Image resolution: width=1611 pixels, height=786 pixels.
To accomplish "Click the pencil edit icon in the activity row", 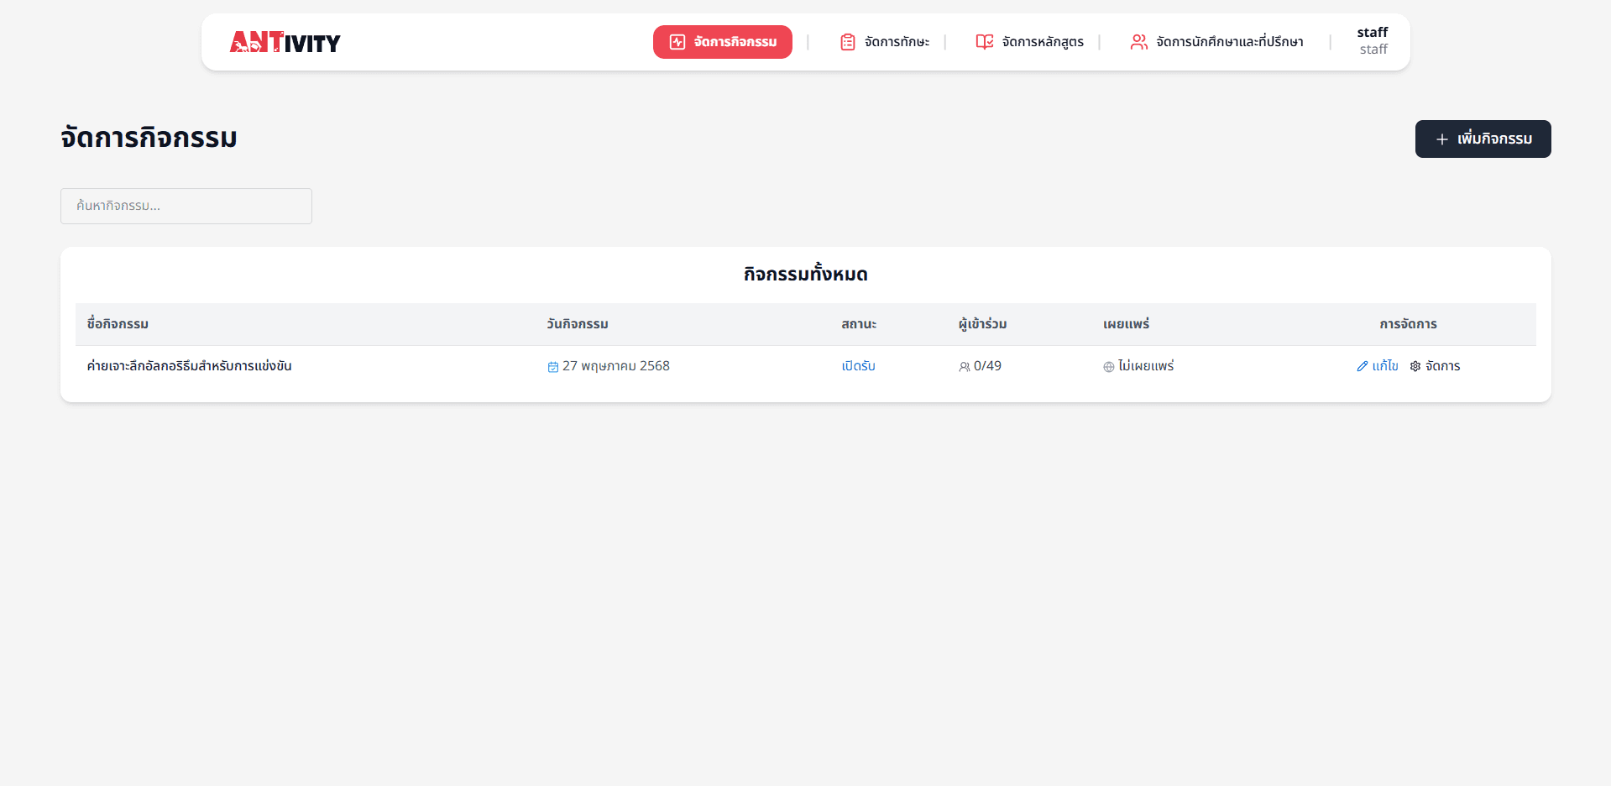I will (1363, 366).
